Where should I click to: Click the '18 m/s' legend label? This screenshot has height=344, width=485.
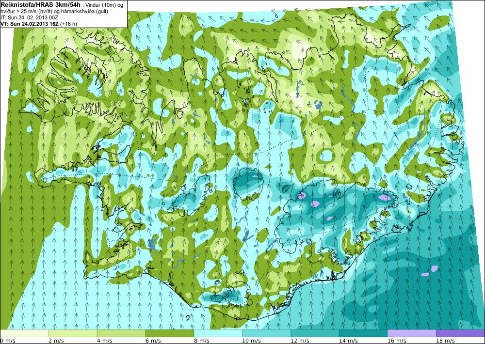[x=445, y=341]
